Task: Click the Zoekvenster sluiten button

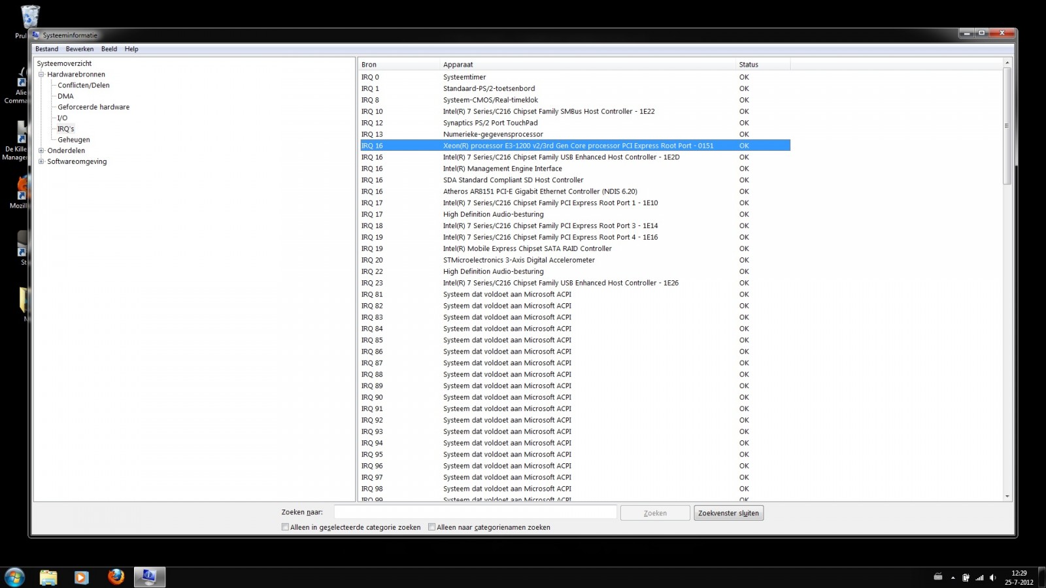Action: [728, 513]
